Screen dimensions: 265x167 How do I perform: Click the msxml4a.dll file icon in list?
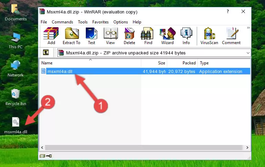[x=43, y=71]
